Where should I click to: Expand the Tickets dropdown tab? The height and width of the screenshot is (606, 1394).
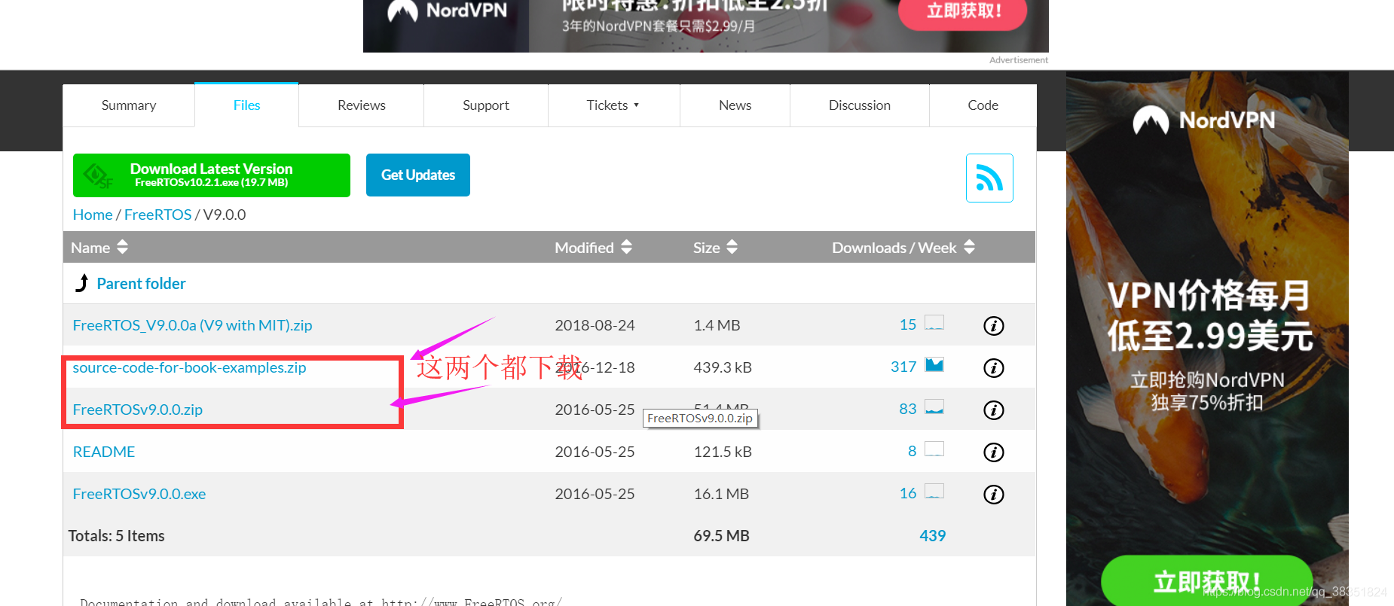tap(613, 105)
